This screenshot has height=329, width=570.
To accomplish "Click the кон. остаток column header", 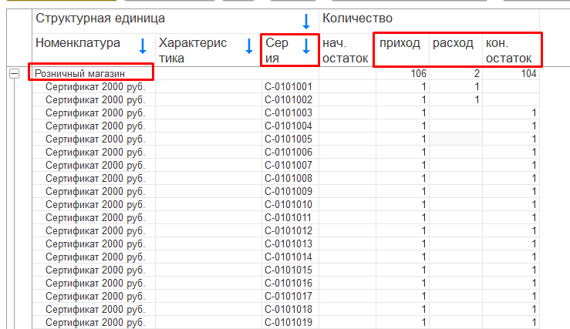I will tap(511, 50).
